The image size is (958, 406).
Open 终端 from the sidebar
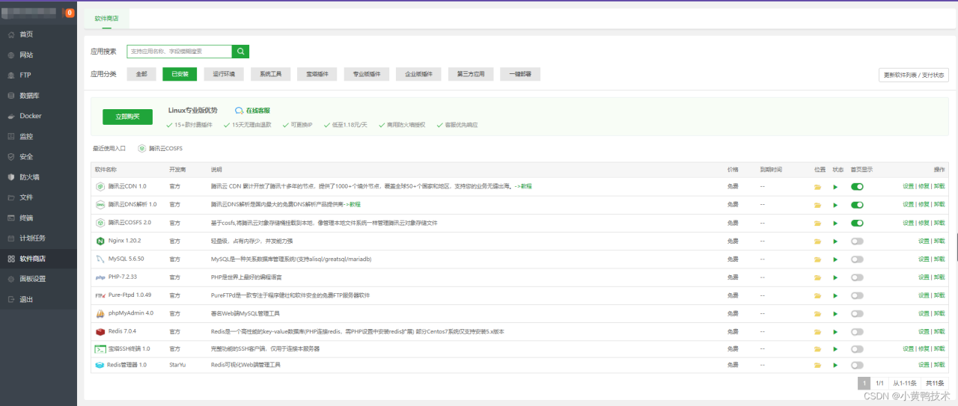tap(26, 218)
